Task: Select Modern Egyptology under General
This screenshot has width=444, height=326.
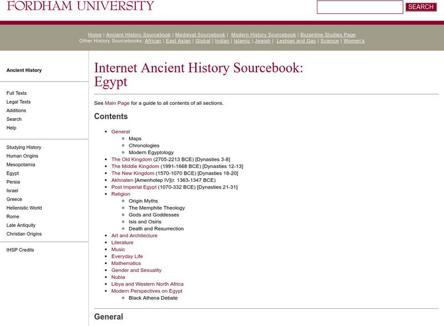Action: click(151, 152)
